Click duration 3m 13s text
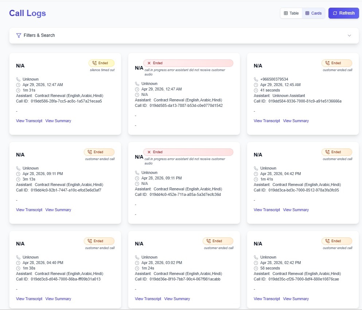Viewport: 362px width, 310px height. pos(29,179)
